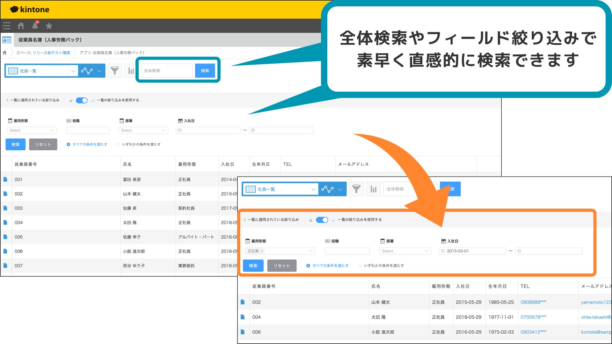Click the graph/chart icon next to the filter
This screenshot has height=344, width=612.
[x=130, y=70]
